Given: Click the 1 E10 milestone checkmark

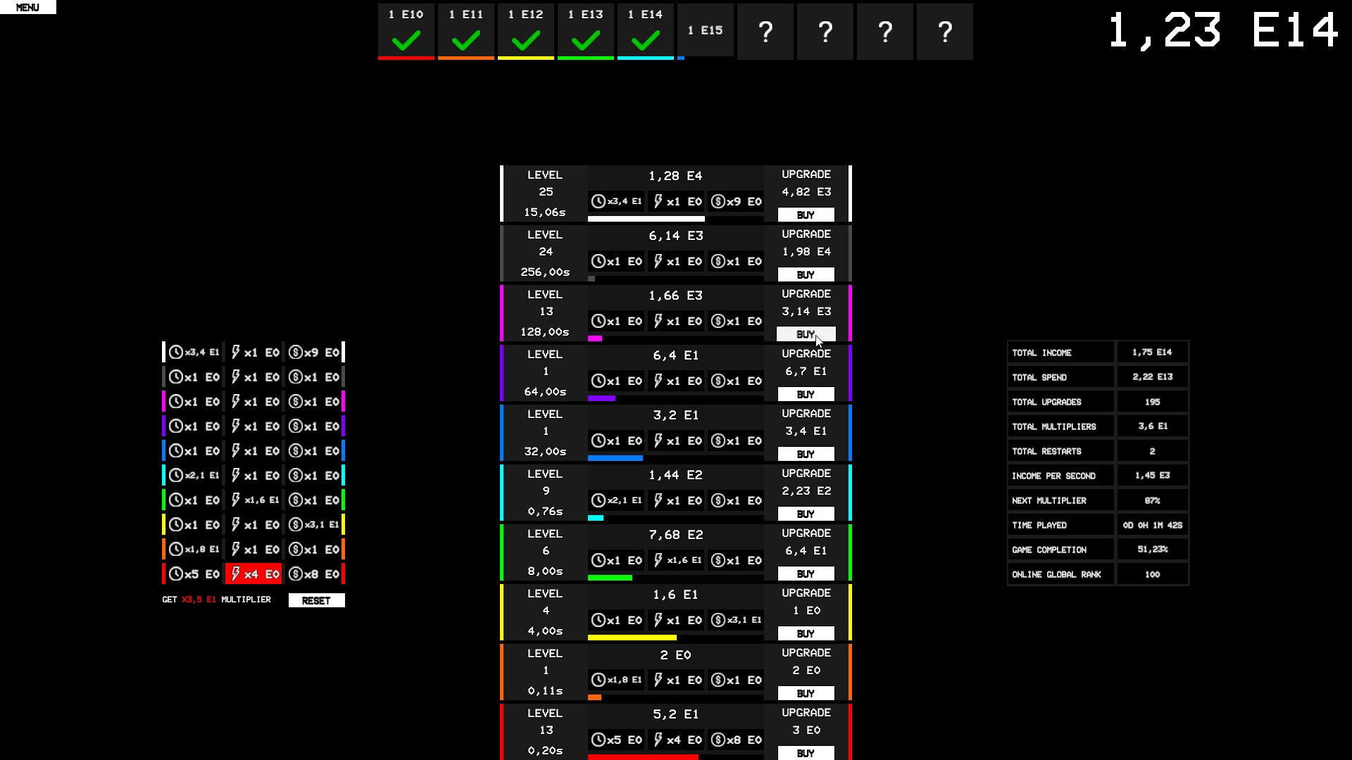Looking at the screenshot, I should click(x=406, y=42).
